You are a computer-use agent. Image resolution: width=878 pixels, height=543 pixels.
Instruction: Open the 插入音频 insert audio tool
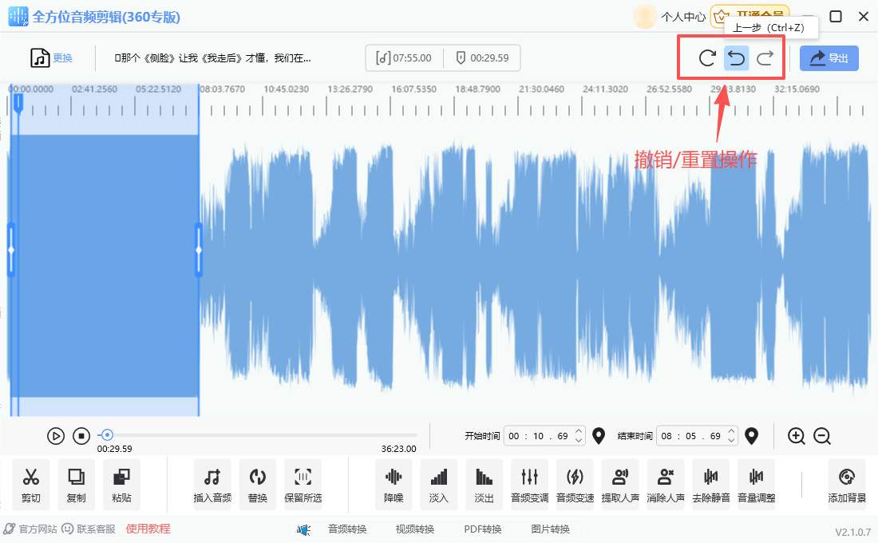pyautogui.click(x=212, y=484)
